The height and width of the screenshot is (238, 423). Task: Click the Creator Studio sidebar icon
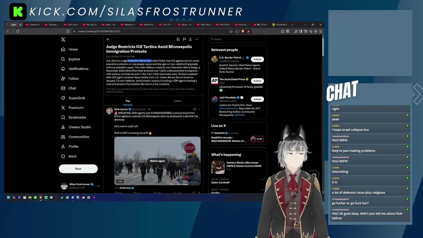click(63, 127)
